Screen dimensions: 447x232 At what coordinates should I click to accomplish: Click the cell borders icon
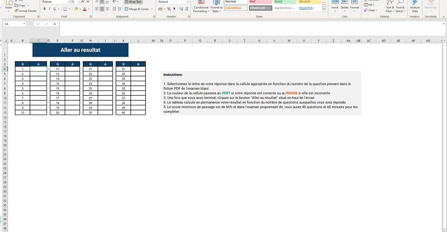[x=65, y=9]
